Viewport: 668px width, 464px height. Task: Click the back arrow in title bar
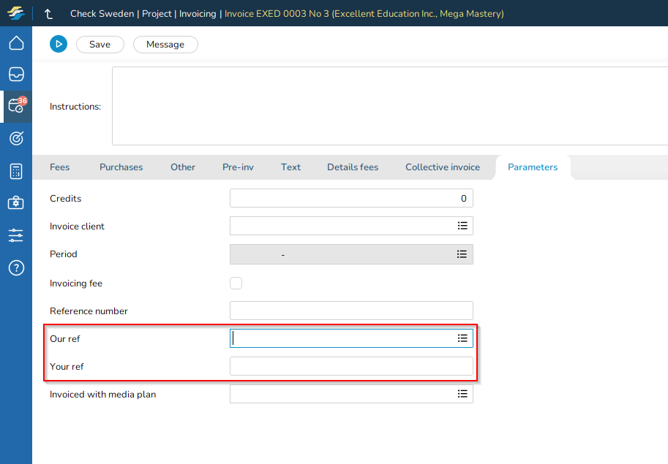(49, 14)
